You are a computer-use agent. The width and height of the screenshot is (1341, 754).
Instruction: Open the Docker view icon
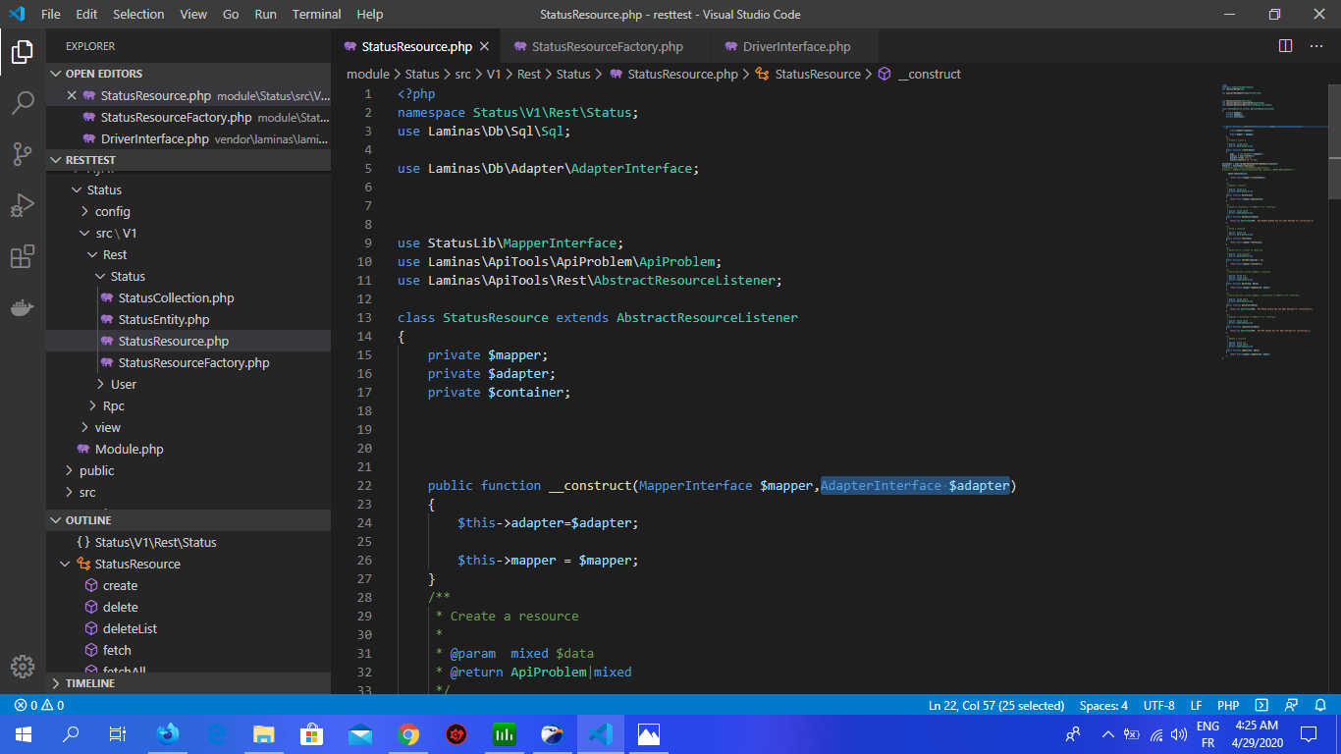point(23,308)
